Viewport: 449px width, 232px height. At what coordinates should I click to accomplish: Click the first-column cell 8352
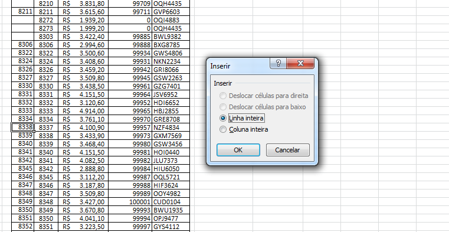pos(22,227)
